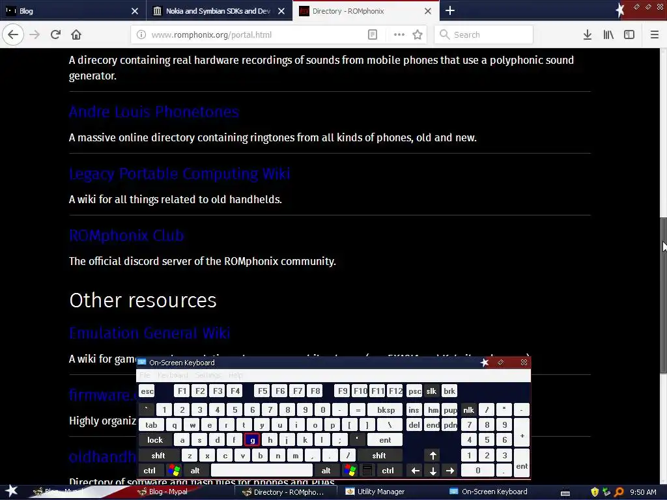Image resolution: width=667 pixels, height=500 pixels.
Task: Open the library bookshelf icon
Action: tap(608, 35)
